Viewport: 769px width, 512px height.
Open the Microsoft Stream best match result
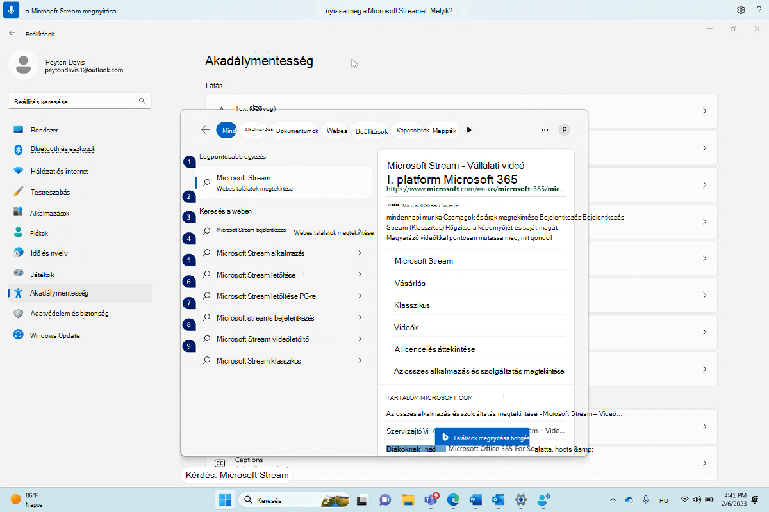tap(283, 183)
